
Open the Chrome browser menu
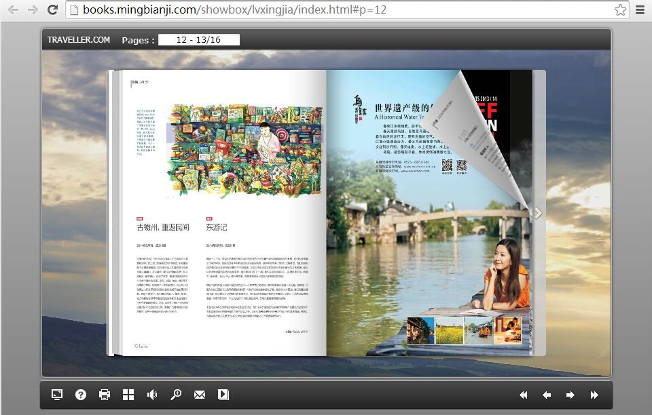click(640, 9)
